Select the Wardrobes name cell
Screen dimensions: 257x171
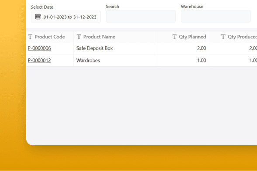click(x=115, y=60)
